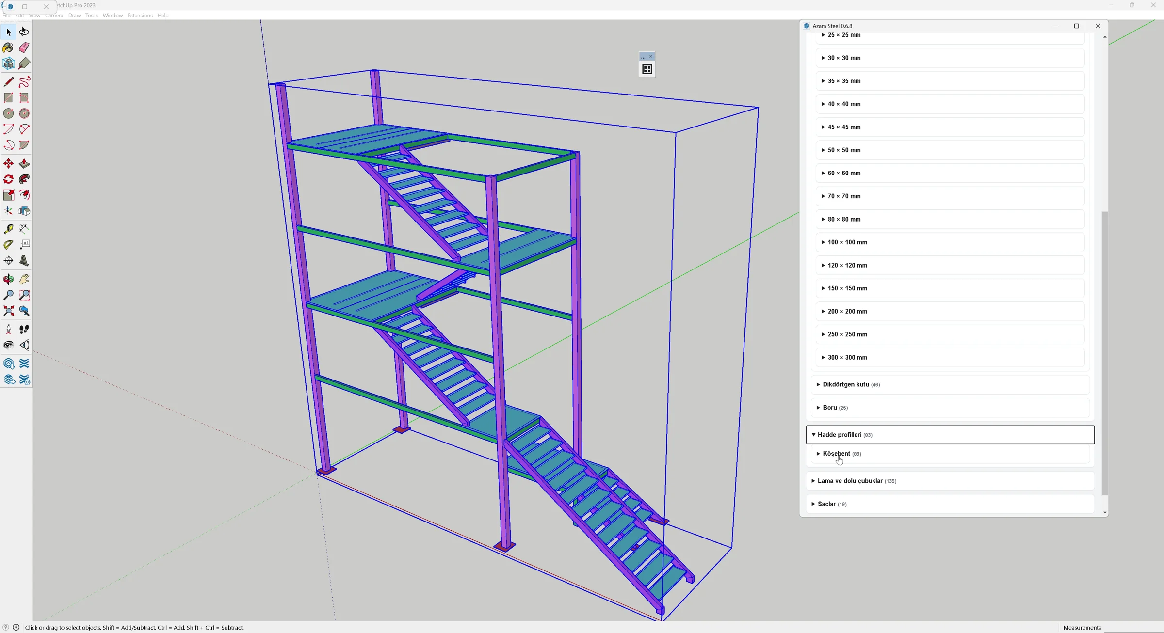Expand the 30 × 30 mm section
Viewport: 1164px width, 633px height.
(x=950, y=58)
